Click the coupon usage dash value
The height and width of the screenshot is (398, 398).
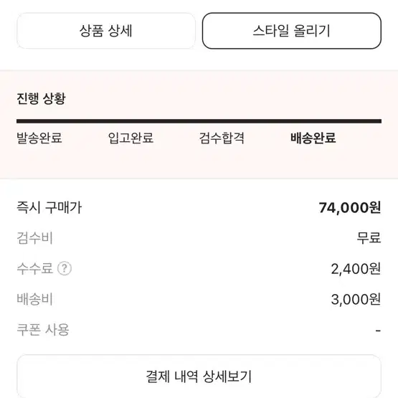click(x=378, y=331)
